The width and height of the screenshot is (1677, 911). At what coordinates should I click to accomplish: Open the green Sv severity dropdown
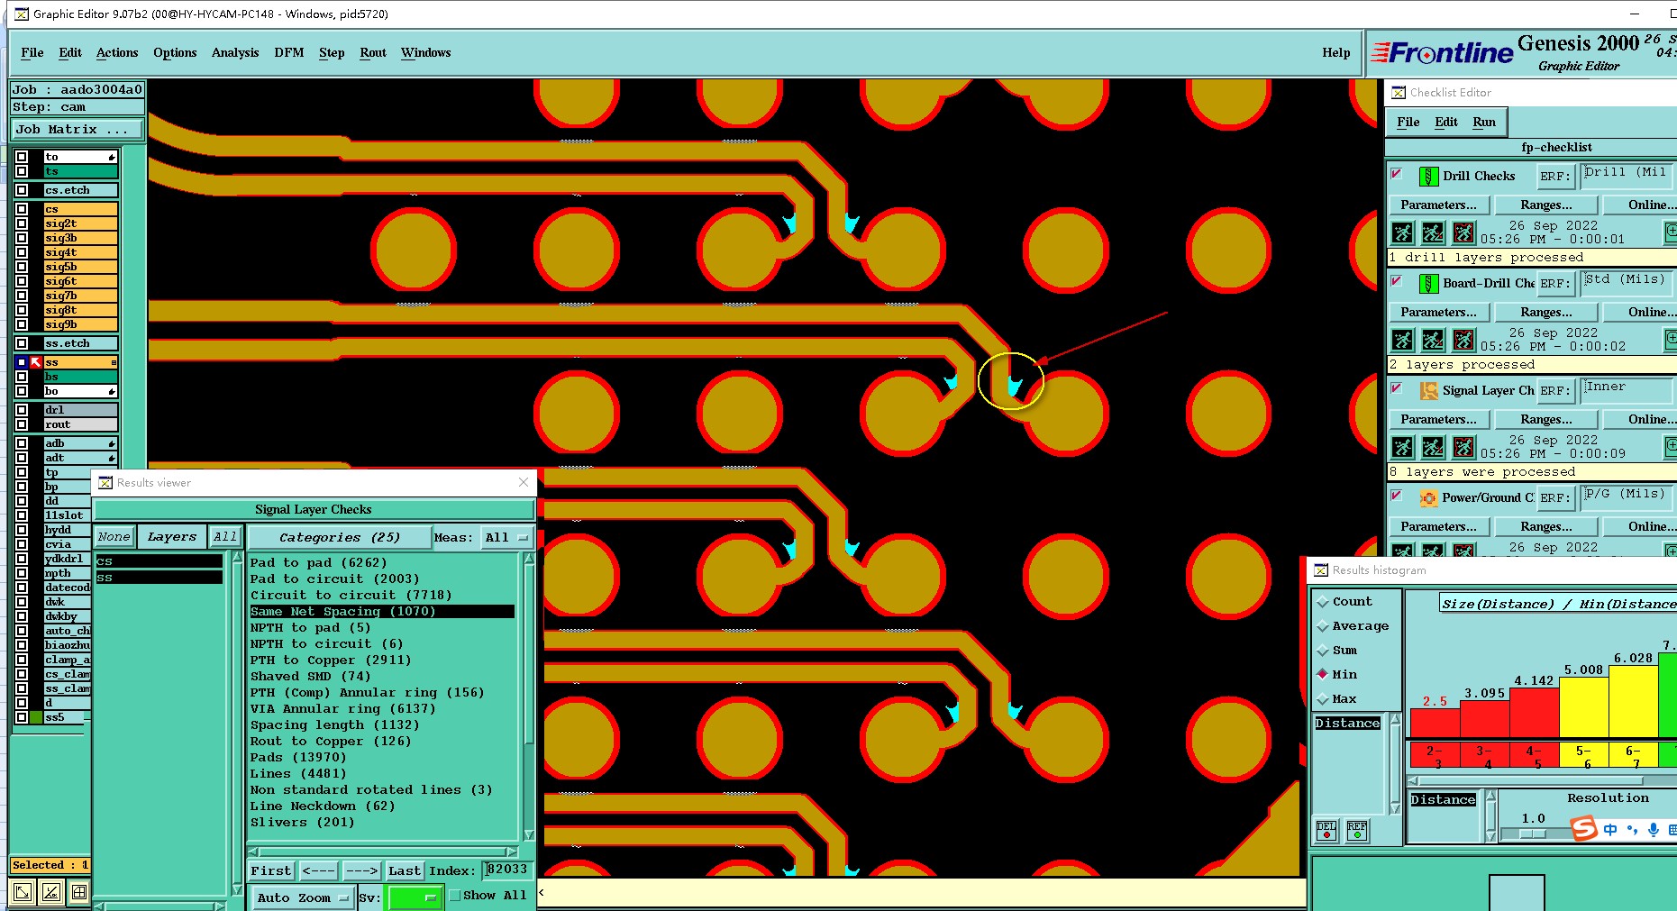414,897
